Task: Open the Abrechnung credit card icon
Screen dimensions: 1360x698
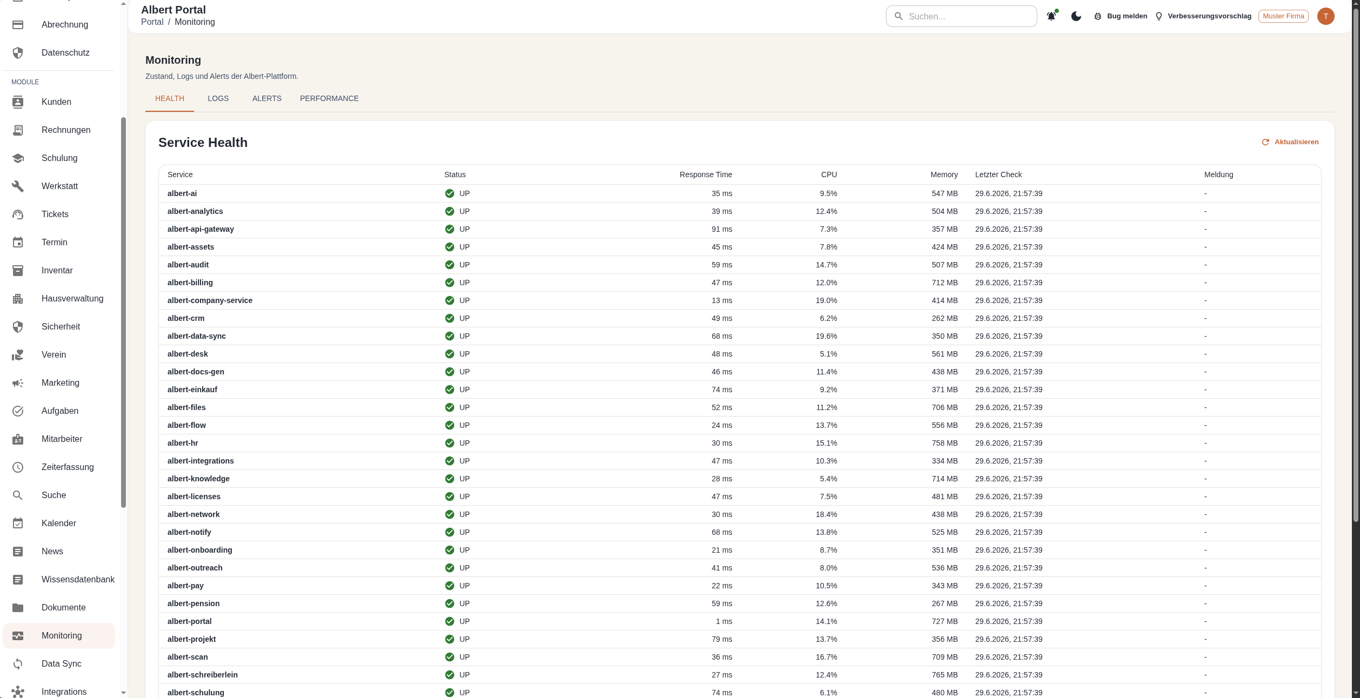Action: [x=18, y=25]
